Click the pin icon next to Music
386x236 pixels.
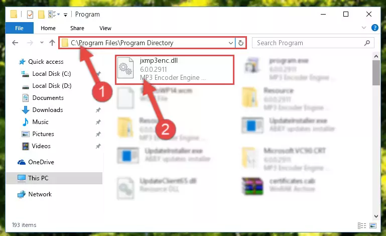pyautogui.click(x=98, y=122)
